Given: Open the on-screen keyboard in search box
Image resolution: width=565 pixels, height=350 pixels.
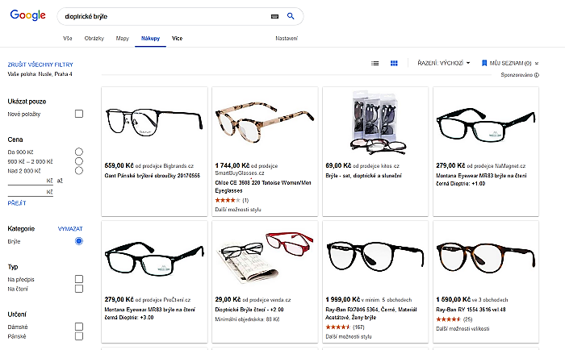Looking at the screenshot, I should 274,16.
